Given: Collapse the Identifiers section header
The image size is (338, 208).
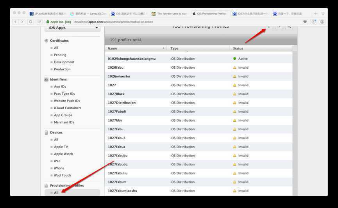Looking at the screenshot, I should click(x=58, y=80).
